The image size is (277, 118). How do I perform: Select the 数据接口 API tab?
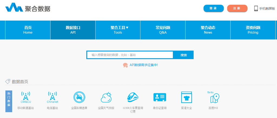[73, 30]
